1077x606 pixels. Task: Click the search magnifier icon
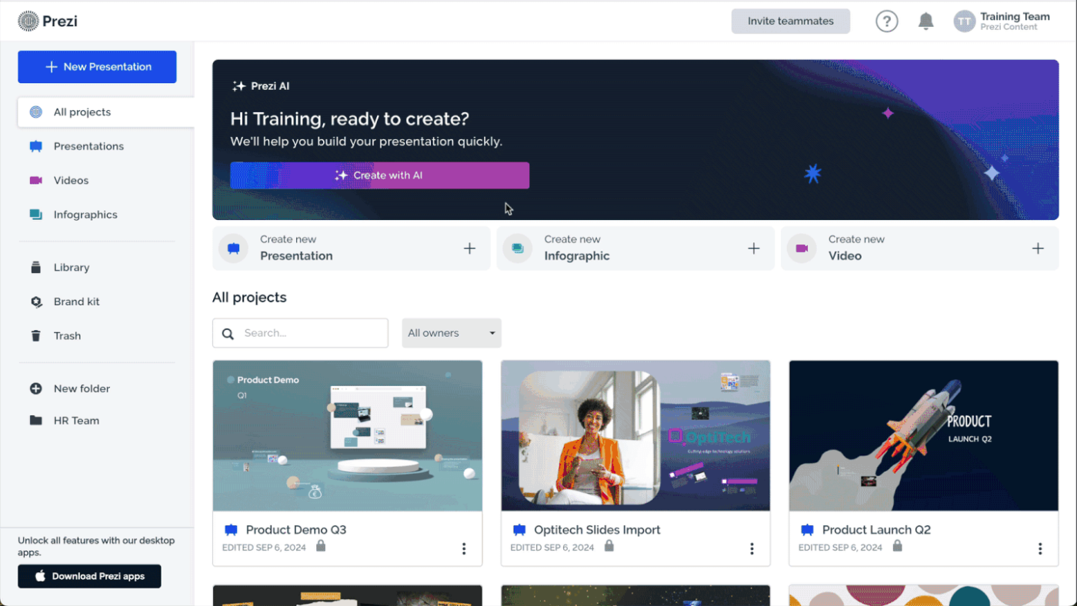point(228,334)
